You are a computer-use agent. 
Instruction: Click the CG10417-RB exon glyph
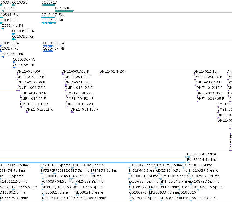tap(49, 23)
